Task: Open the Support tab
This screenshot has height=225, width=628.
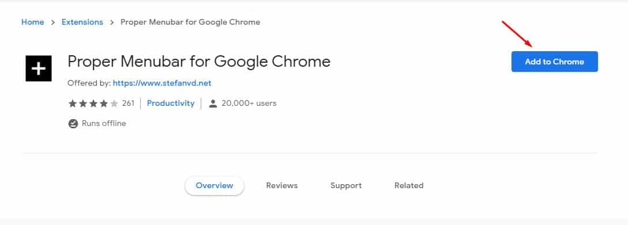Action: (346, 185)
